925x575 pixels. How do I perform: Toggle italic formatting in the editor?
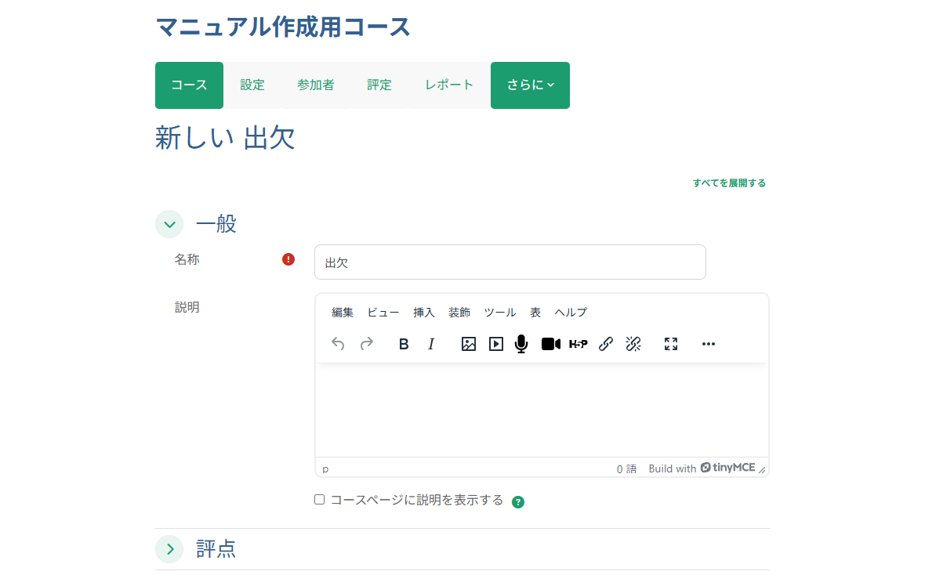click(x=431, y=344)
